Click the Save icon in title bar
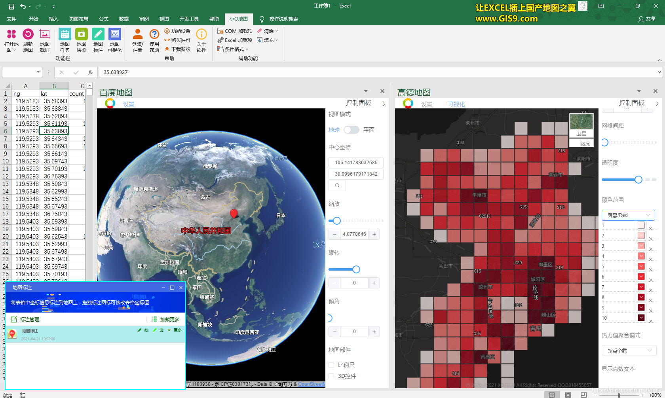This screenshot has height=398, width=665. point(11,6)
